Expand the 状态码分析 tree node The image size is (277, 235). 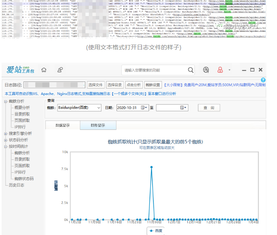pyautogui.click(x=5, y=140)
